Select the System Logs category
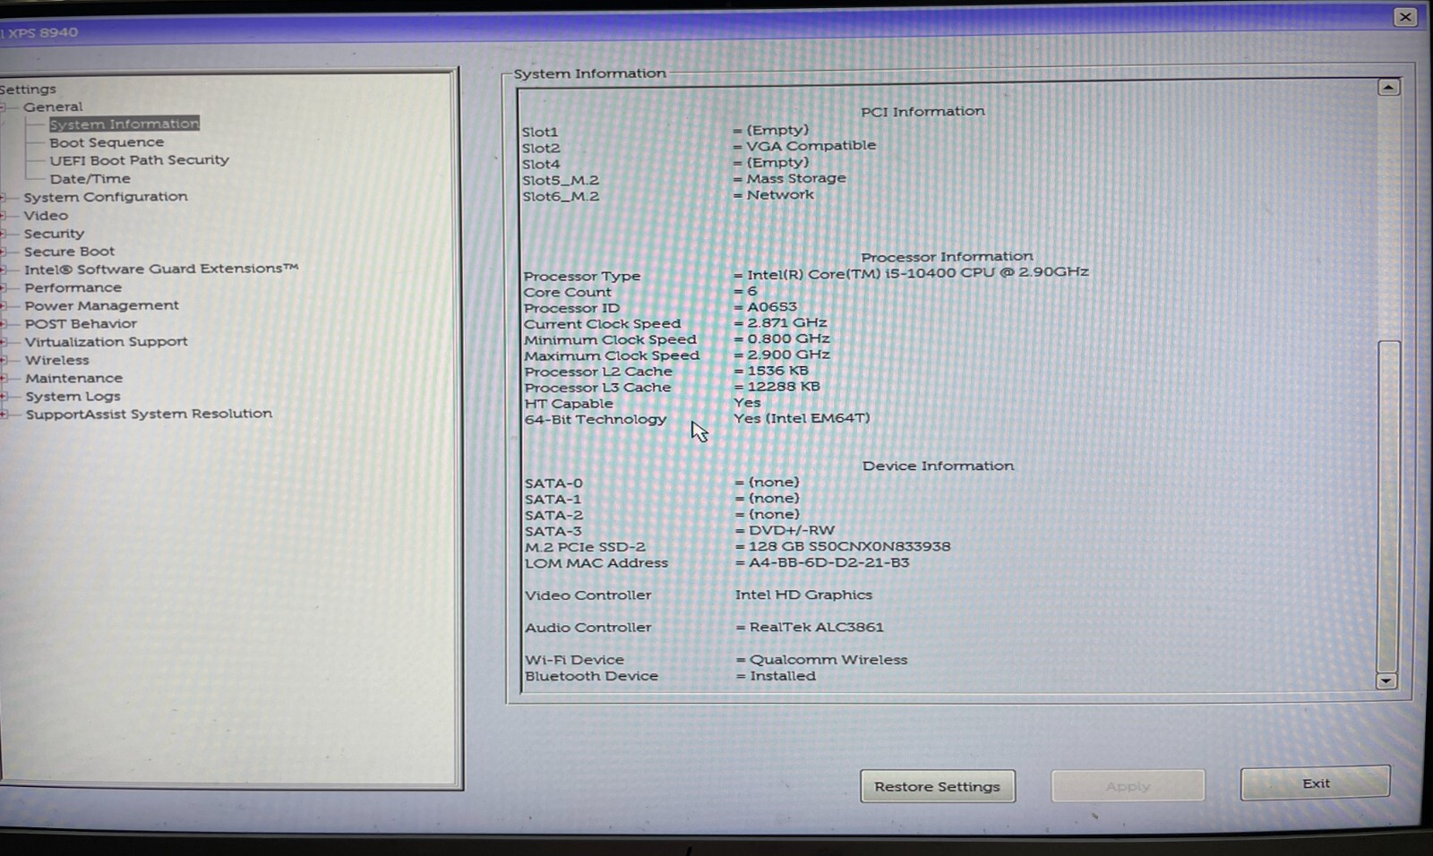This screenshot has width=1433, height=856. (73, 396)
